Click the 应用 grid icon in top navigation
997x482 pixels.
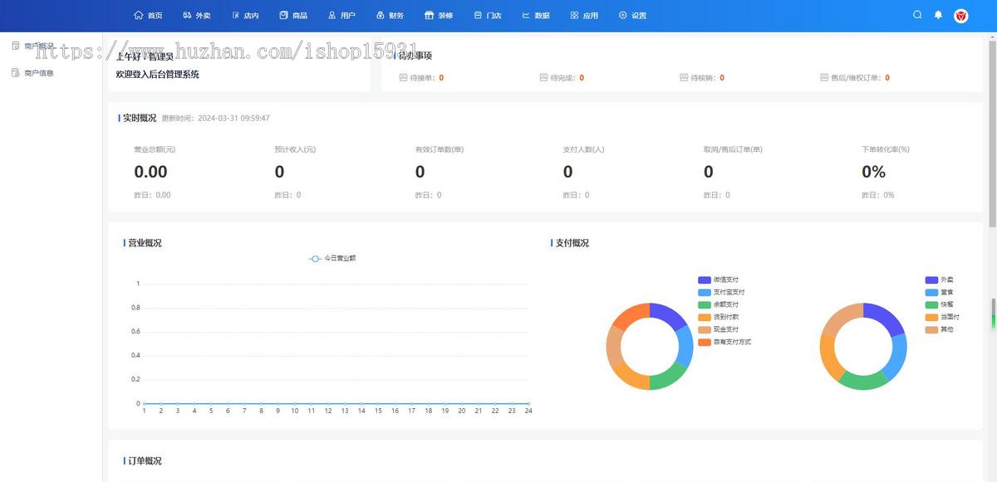[574, 16]
